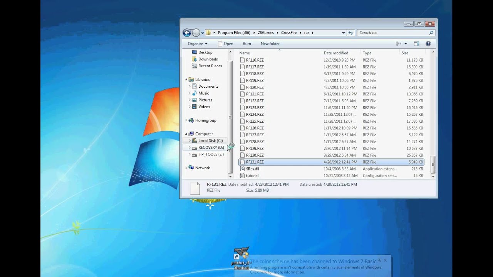Collapse the Libraries tree node
The height and width of the screenshot is (277, 493).
pos(186,80)
